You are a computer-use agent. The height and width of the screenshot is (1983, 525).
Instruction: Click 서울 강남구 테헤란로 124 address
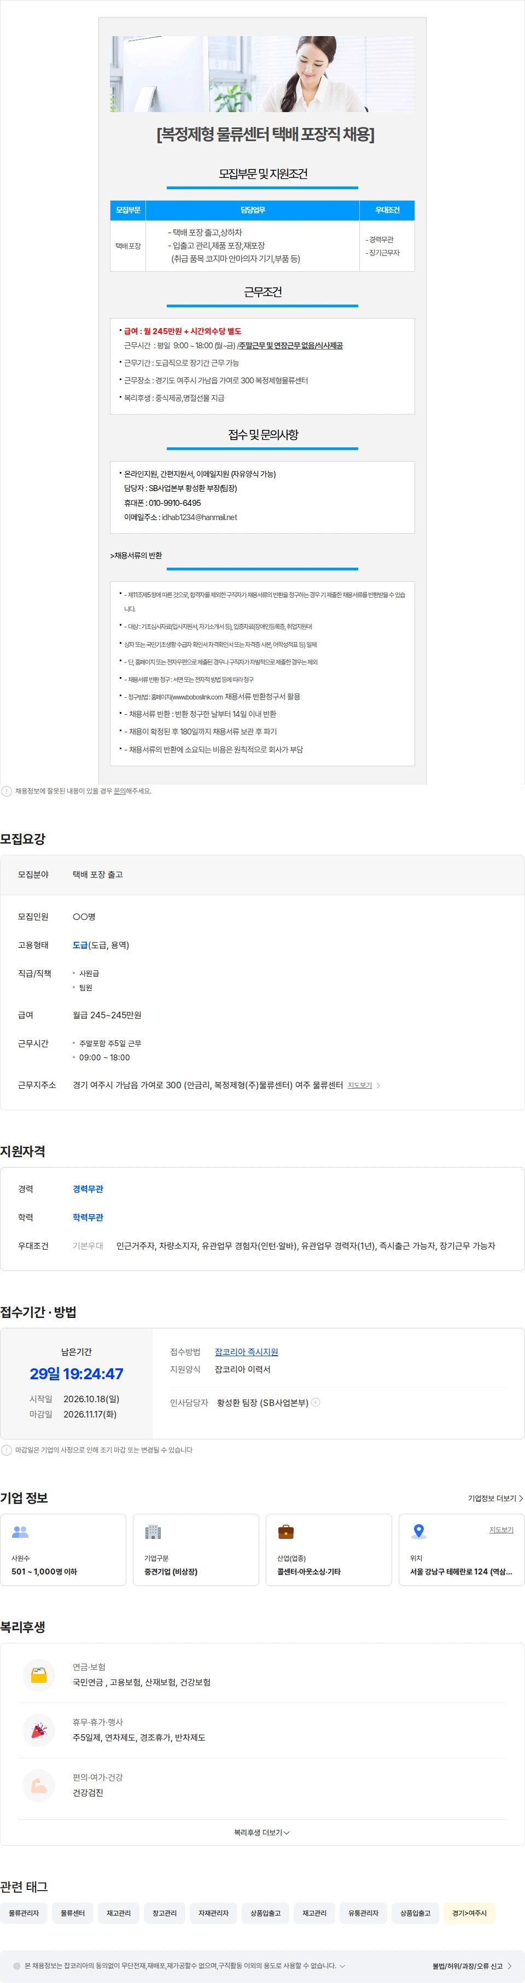(x=460, y=1571)
